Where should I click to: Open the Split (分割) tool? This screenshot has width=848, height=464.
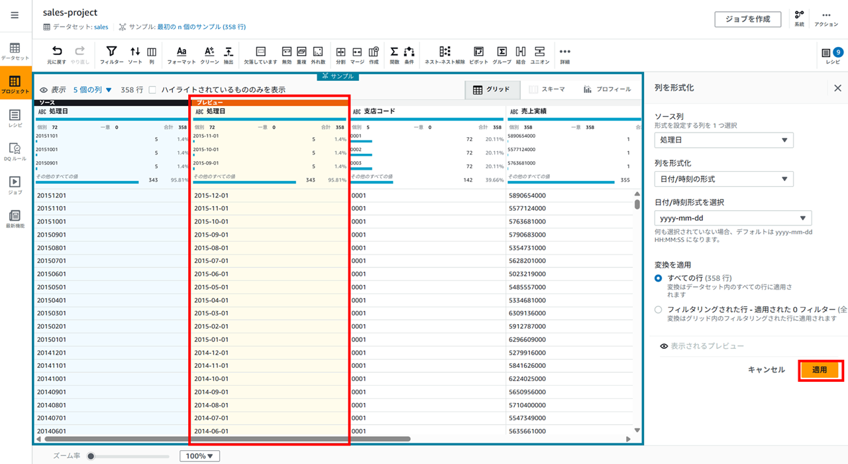tap(341, 54)
